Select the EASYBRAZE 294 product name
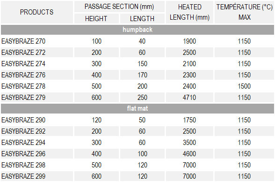275x182 pixels. click(x=23, y=143)
